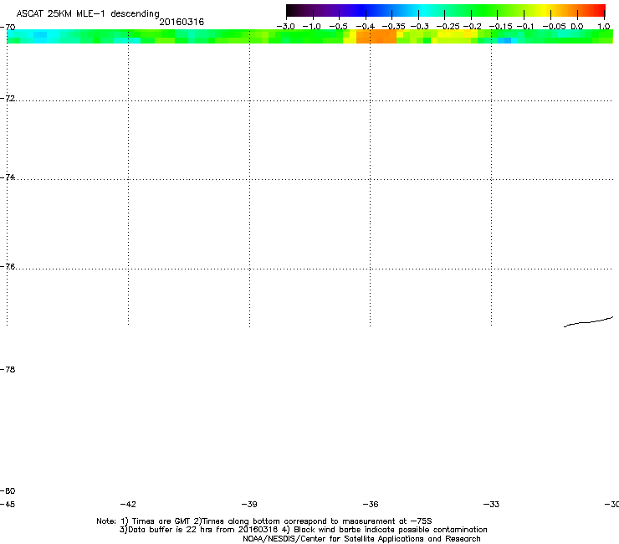
Task: Click the latitude label -76
Action: (x=8, y=267)
